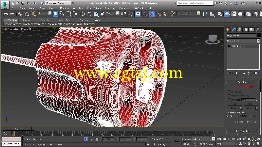Screen dimensions: 262x147
Task: Toggle the Percent Snap icon
Action: [x=158, y=14]
